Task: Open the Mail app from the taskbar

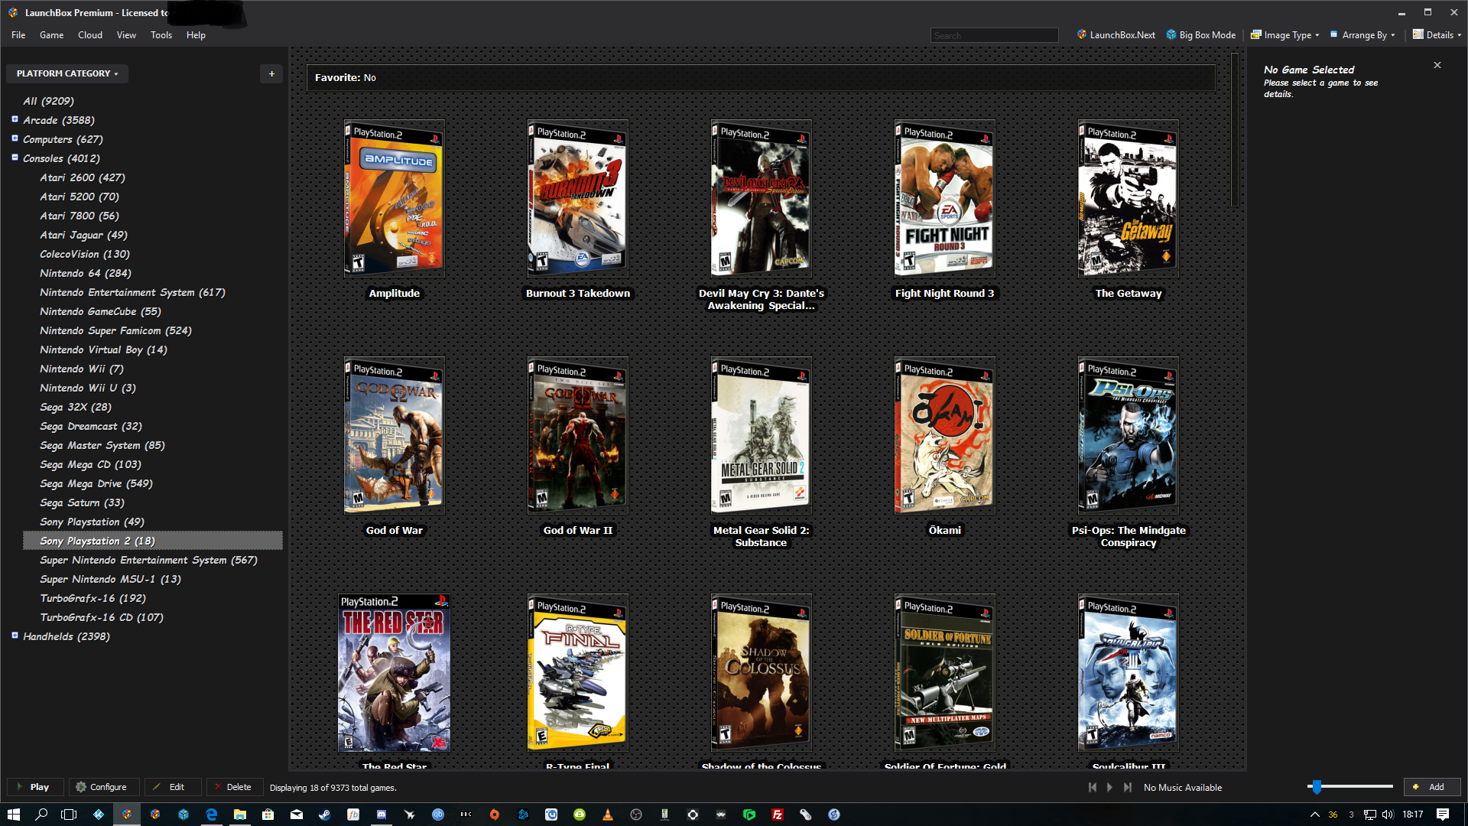Action: click(x=297, y=815)
